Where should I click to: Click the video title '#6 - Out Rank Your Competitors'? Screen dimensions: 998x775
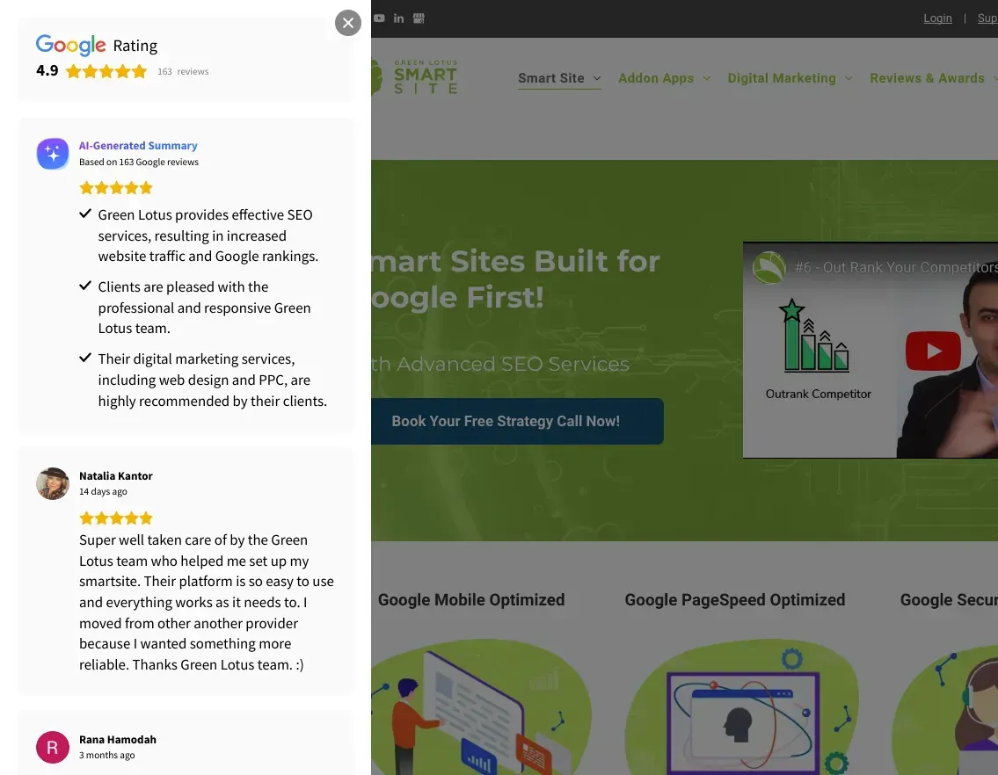895,267
